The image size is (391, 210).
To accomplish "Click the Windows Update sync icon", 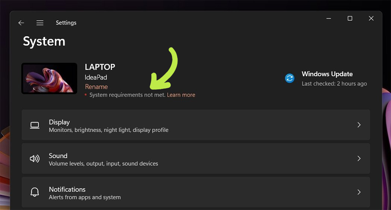I will coord(290,78).
